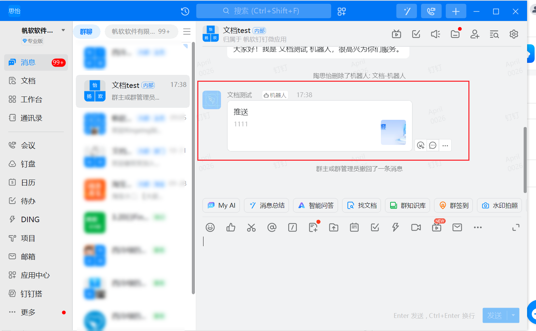The height and width of the screenshot is (331, 536).
Task: Open 钉盘 in the sidebar
Action: pyautogui.click(x=36, y=164)
